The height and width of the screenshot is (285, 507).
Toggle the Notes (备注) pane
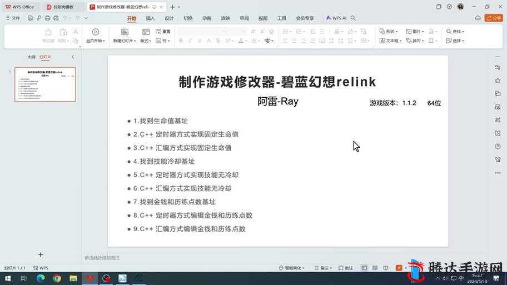pyautogui.click(x=322, y=268)
